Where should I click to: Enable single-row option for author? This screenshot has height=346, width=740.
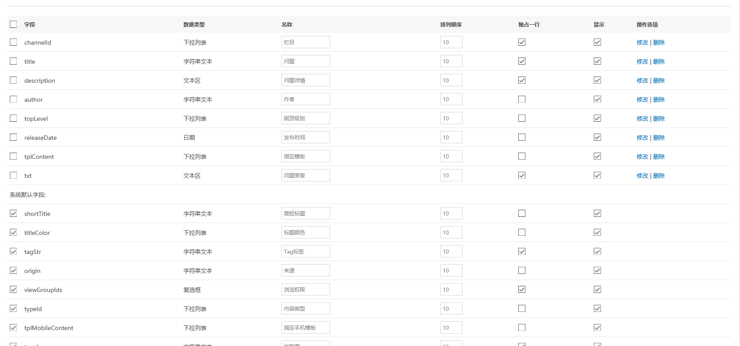(x=522, y=99)
